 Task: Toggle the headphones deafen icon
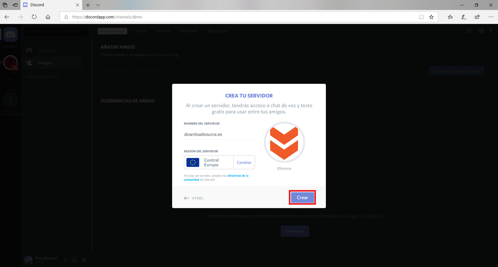pos(74,260)
